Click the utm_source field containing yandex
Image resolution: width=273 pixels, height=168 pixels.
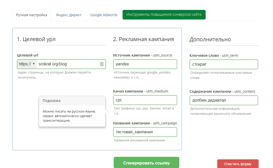coord(145,64)
